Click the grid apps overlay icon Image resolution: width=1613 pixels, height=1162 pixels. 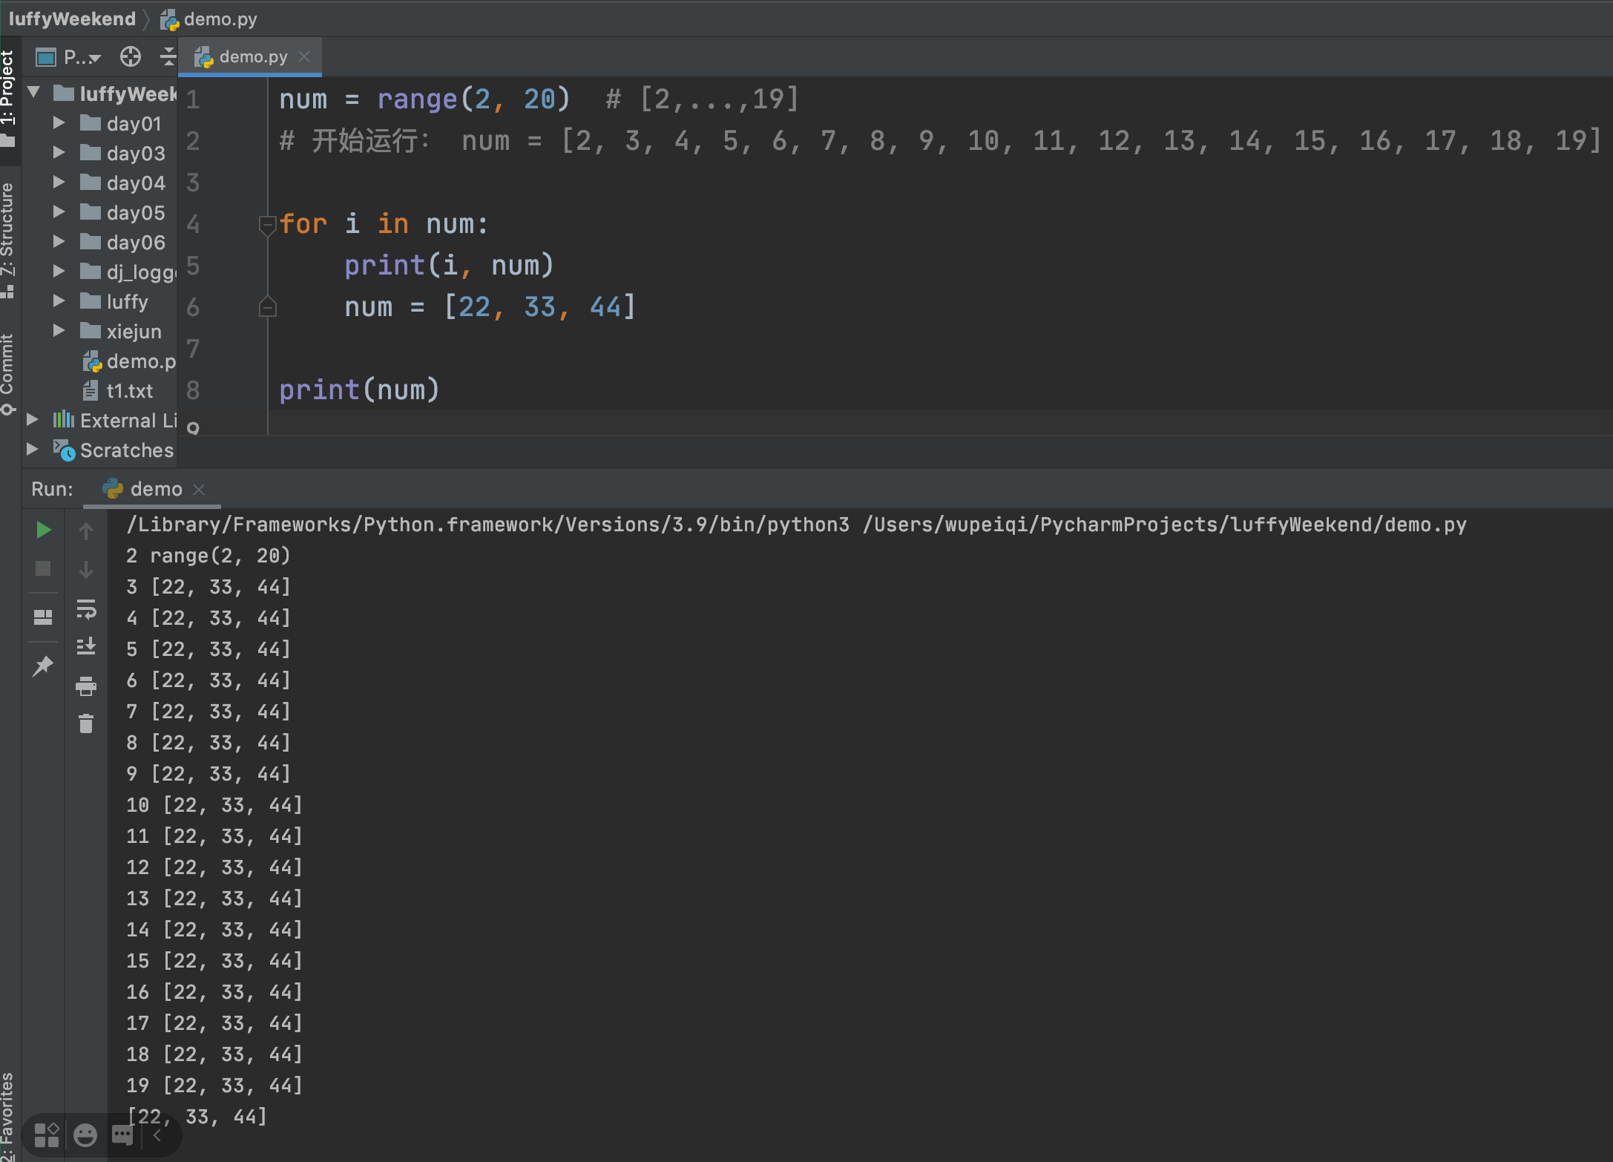[47, 1135]
